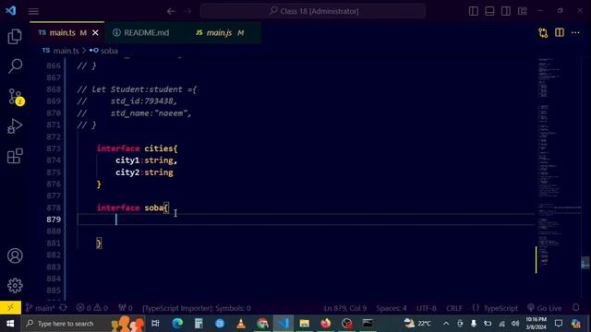The width and height of the screenshot is (591, 332).
Task: Click the main* git branch indicator
Action: (41, 308)
